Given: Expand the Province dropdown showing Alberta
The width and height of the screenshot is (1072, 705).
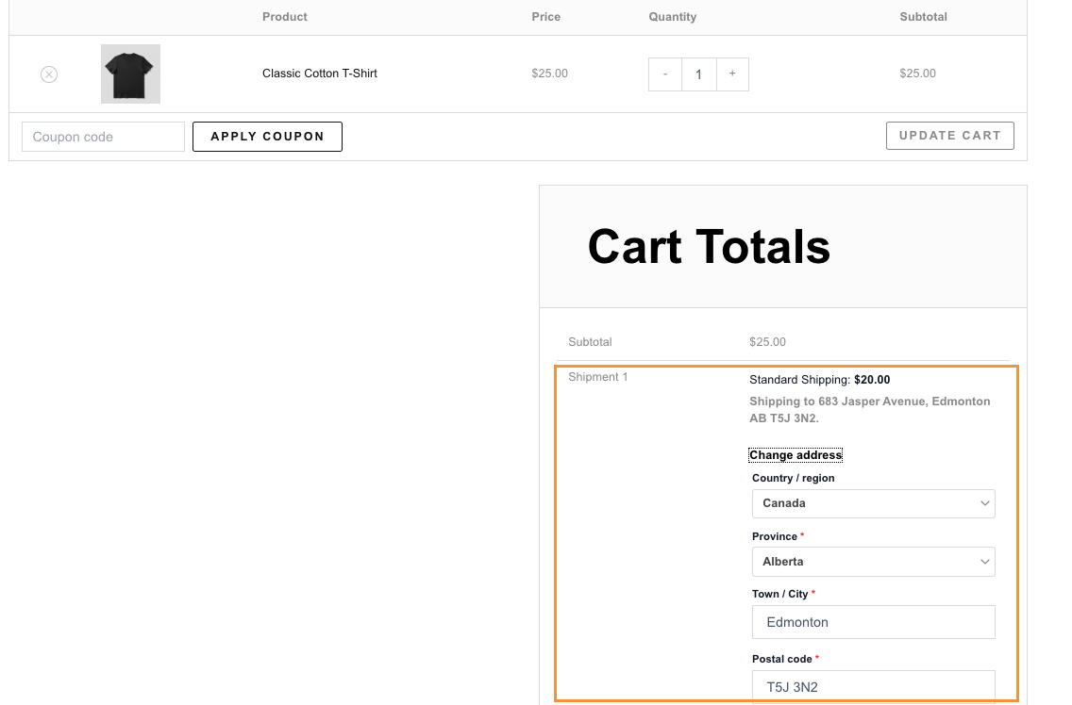Looking at the screenshot, I should coord(873,562).
